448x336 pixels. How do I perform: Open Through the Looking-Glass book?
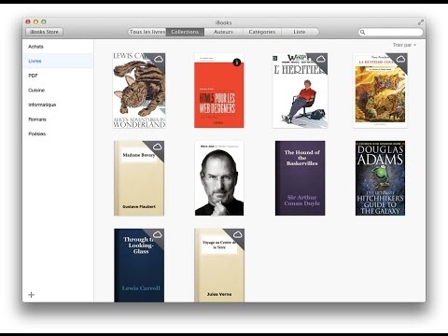point(139,265)
